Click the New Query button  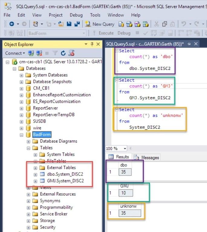click(100, 24)
